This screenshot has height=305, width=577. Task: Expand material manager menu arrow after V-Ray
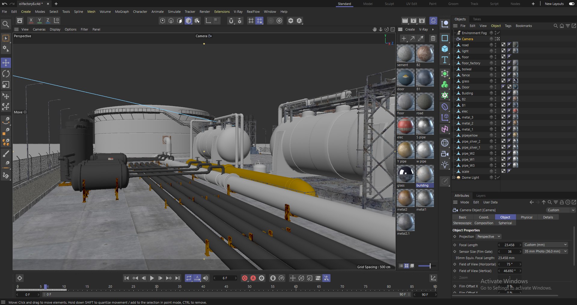(433, 29)
